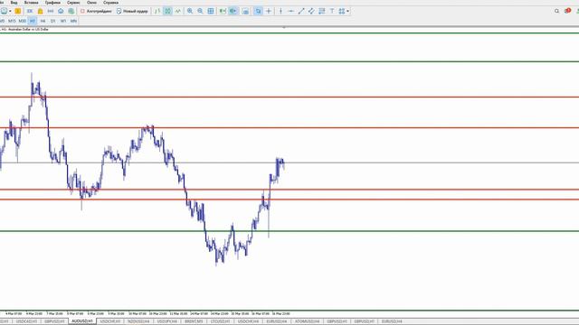The width and height of the screenshot is (579, 325).
Task: Open the Сервис menu
Action: 73,3
